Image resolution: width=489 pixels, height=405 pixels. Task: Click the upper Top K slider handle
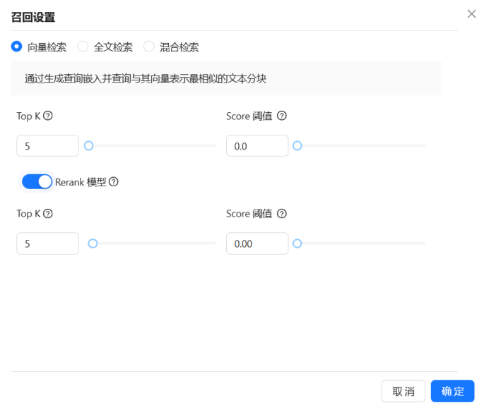[88, 146]
